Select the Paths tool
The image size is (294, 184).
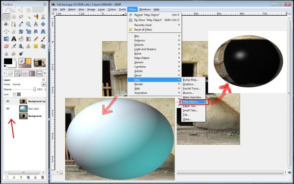(x=14, y=24)
